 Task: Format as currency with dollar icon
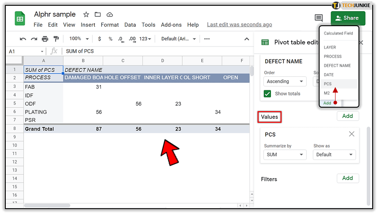(x=100, y=39)
